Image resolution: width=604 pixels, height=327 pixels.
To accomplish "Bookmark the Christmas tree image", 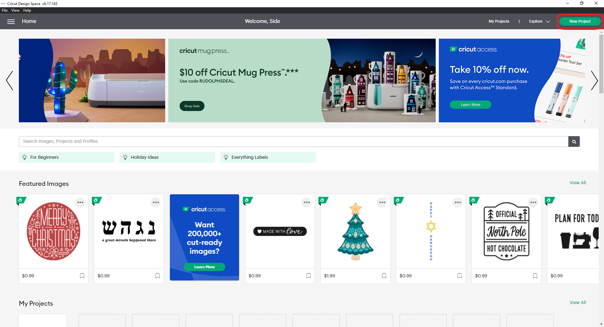I will tap(384, 276).
